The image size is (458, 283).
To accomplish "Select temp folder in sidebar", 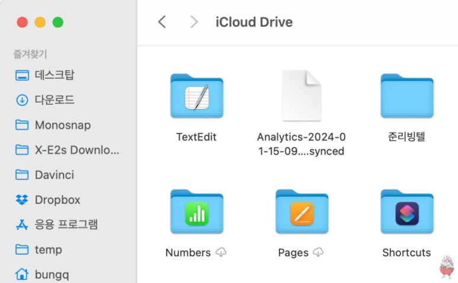I will (x=39, y=250).
